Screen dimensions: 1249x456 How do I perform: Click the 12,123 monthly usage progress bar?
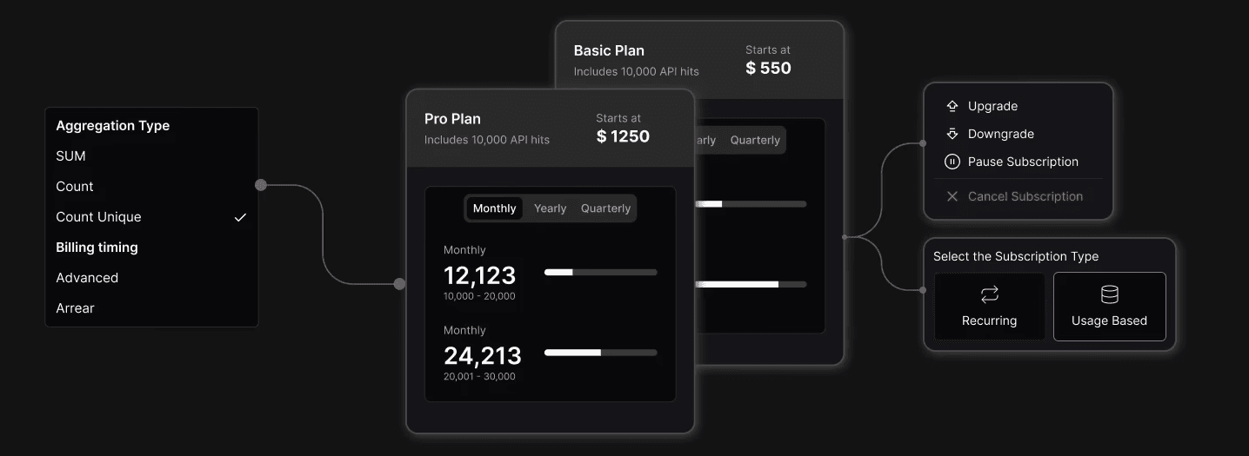(600, 272)
